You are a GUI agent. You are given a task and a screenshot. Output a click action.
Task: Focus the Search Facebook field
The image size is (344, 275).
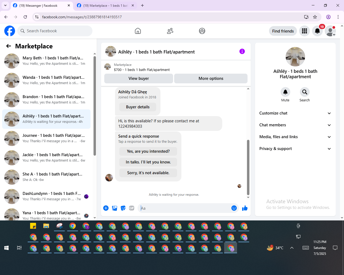[x=55, y=31]
